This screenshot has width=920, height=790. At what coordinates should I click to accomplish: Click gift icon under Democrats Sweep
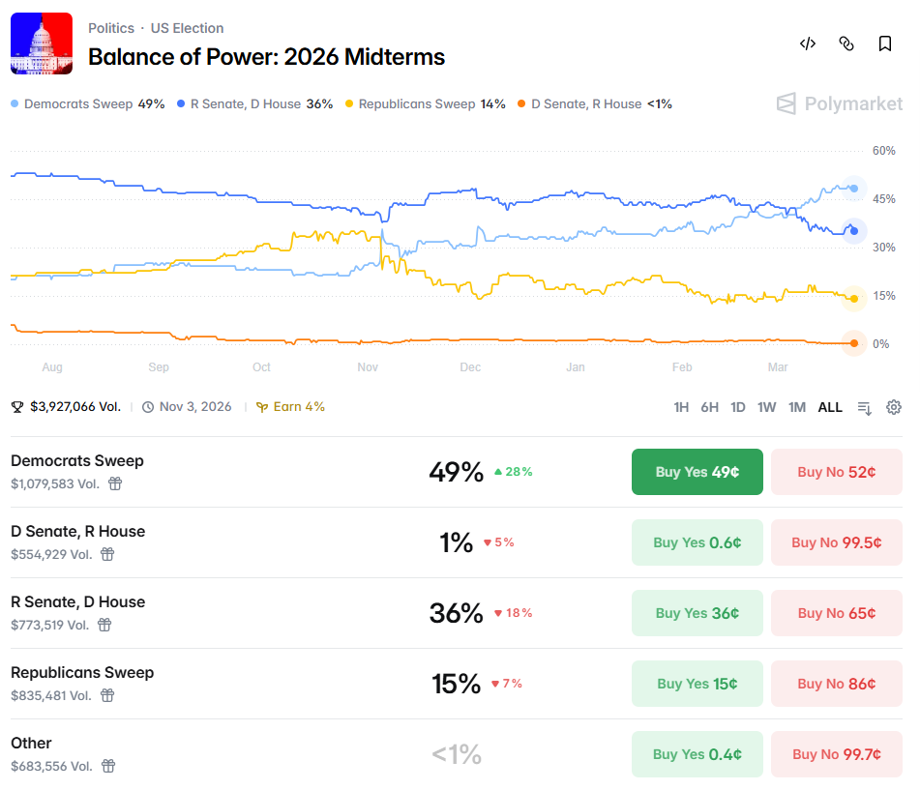(114, 483)
